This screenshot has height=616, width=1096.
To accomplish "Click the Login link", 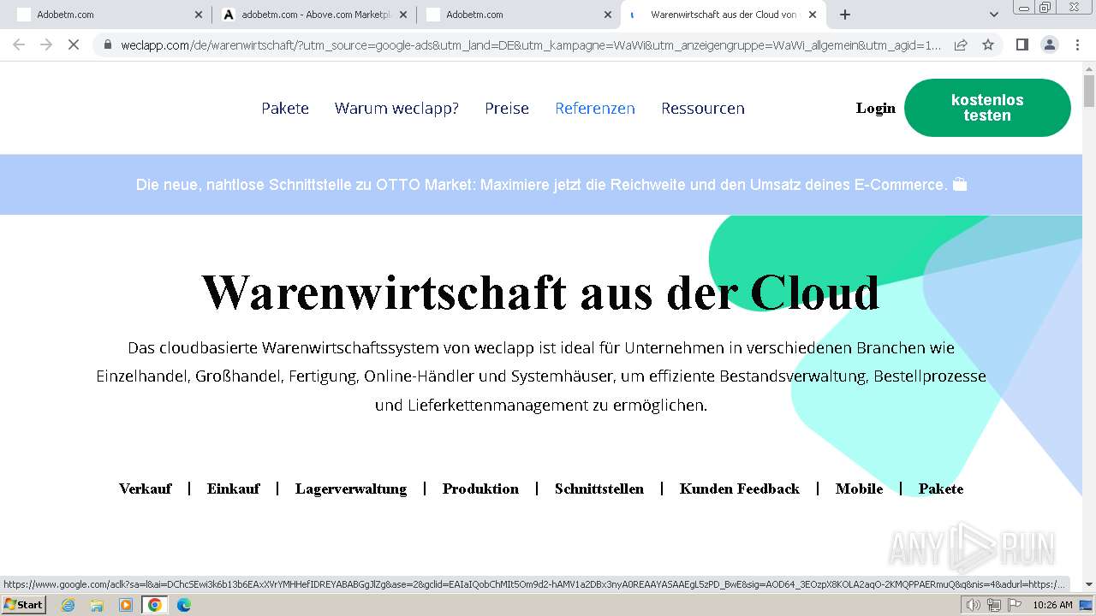I will point(876,108).
